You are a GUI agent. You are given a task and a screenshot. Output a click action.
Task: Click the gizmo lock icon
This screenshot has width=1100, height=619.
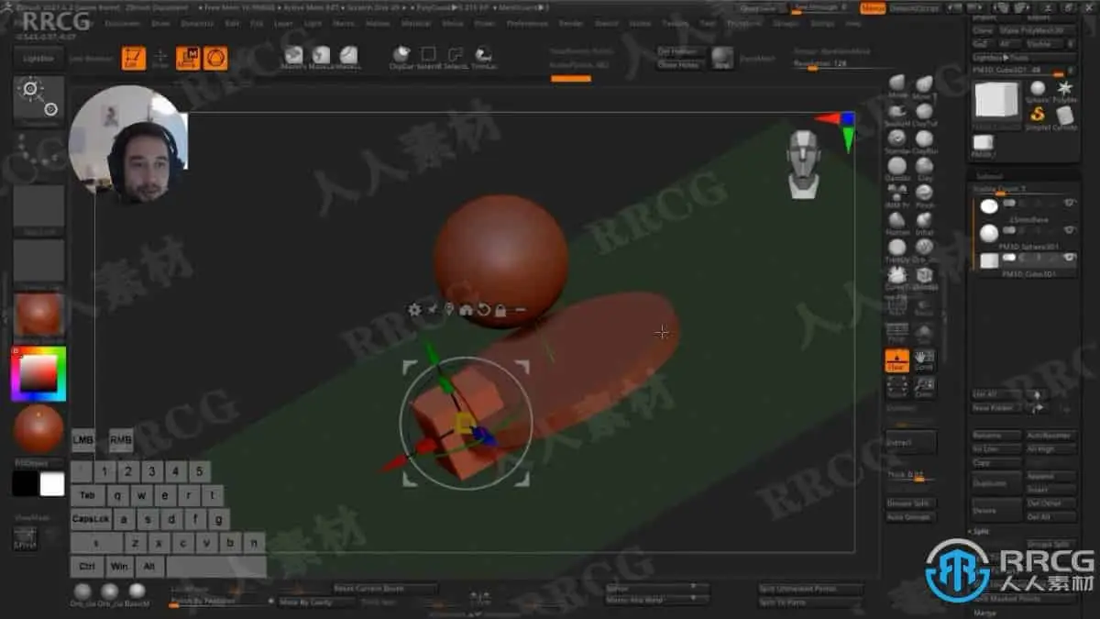[500, 310]
